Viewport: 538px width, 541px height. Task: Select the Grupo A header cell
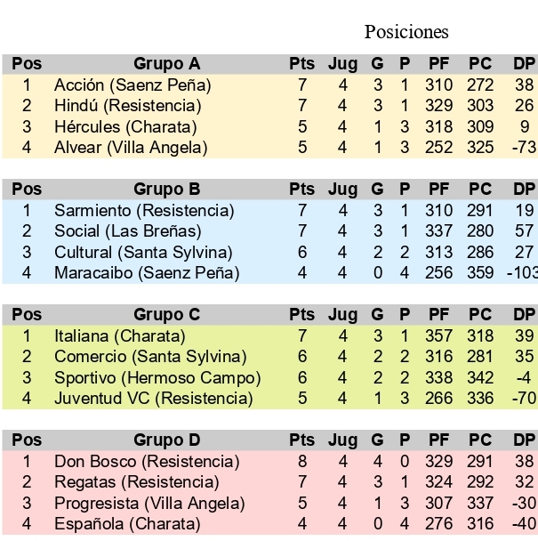167,64
